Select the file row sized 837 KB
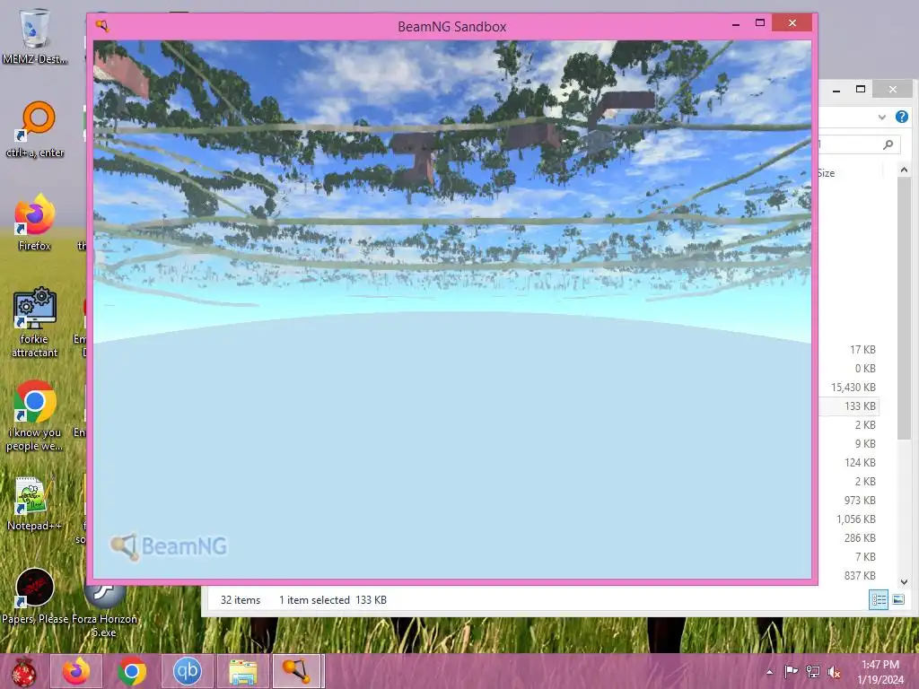The height and width of the screenshot is (689, 919). point(848,575)
